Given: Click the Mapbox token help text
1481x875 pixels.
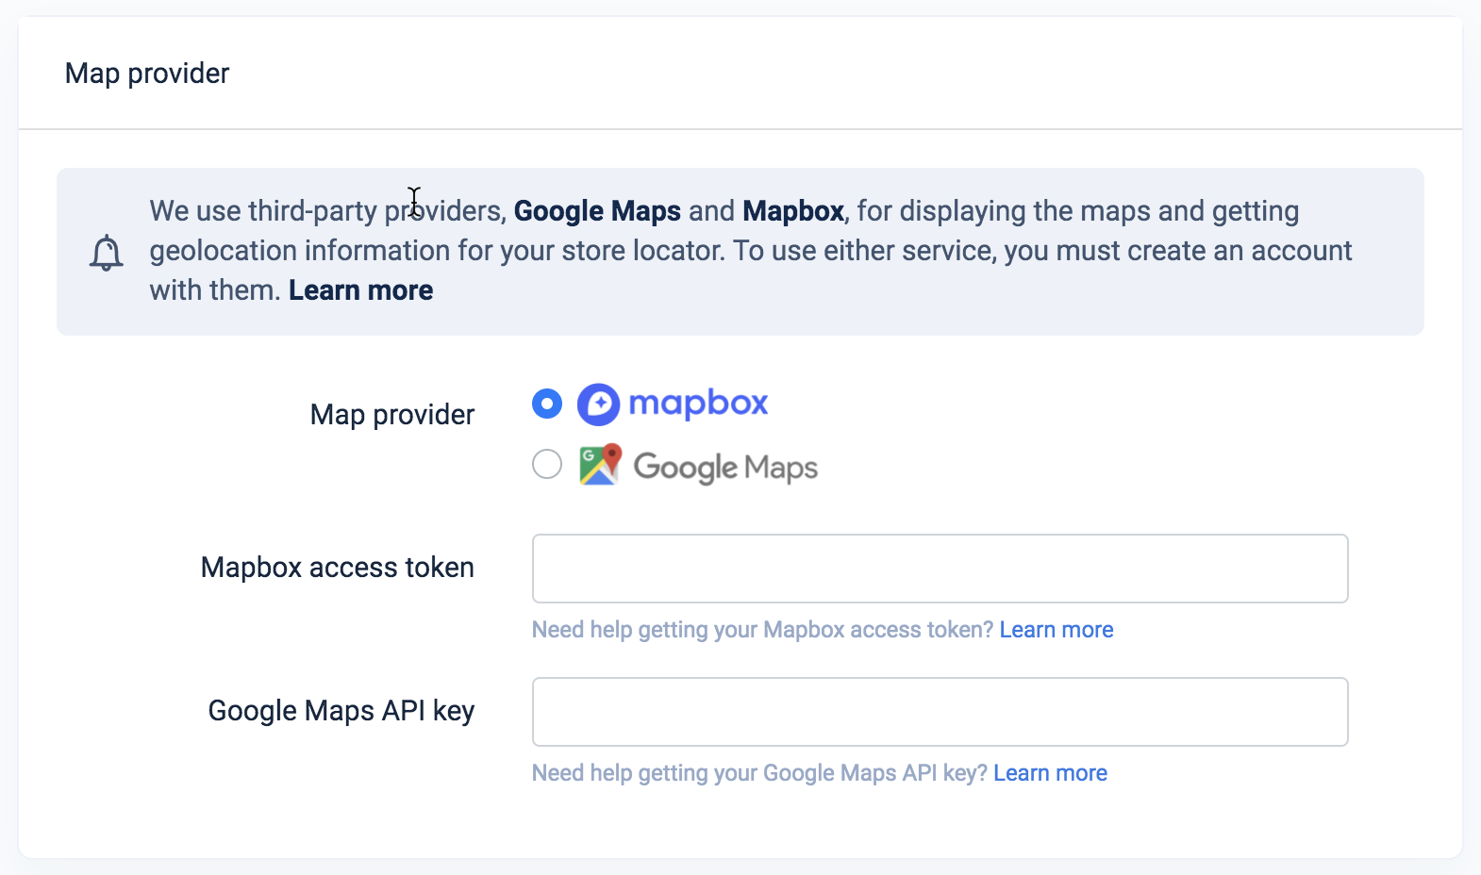Looking at the screenshot, I should [762, 630].
